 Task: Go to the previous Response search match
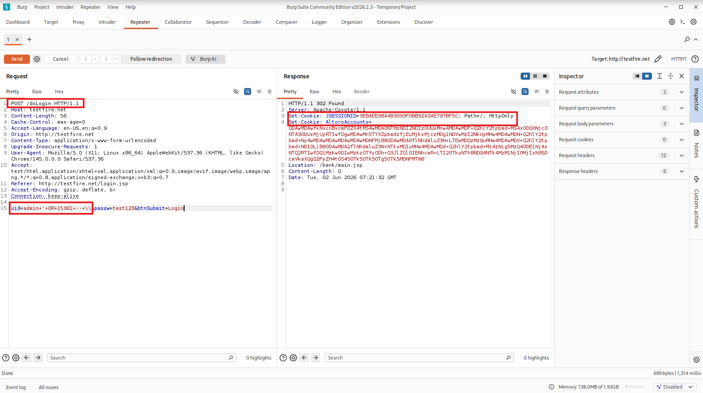click(304, 358)
